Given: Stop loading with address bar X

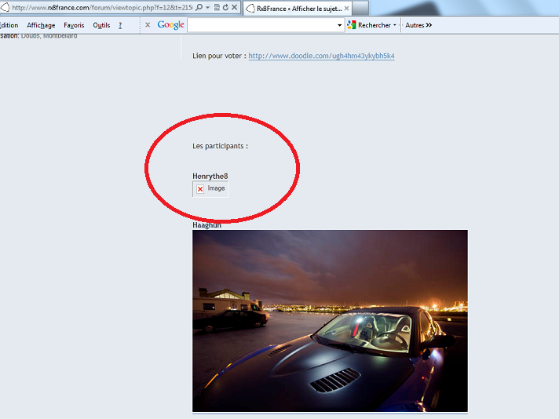Looking at the screenshot, I should pos(235,7).
